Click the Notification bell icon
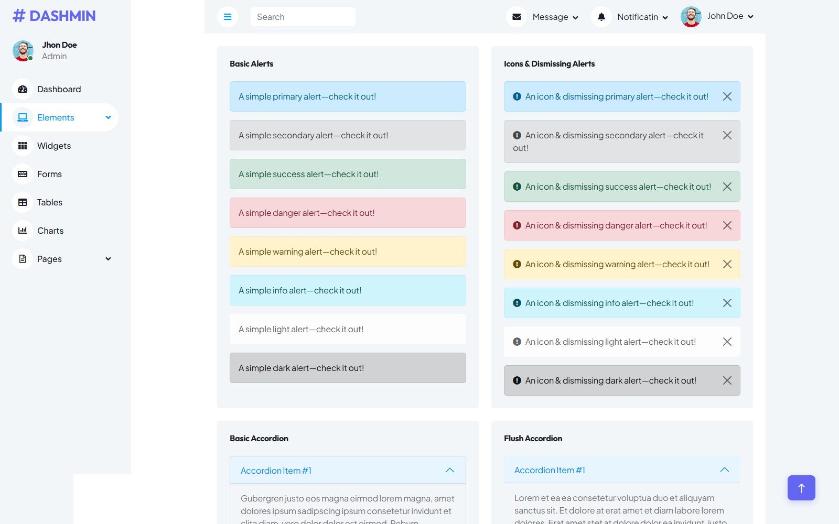The image size is (839, 524). click(x=601, y=17)
